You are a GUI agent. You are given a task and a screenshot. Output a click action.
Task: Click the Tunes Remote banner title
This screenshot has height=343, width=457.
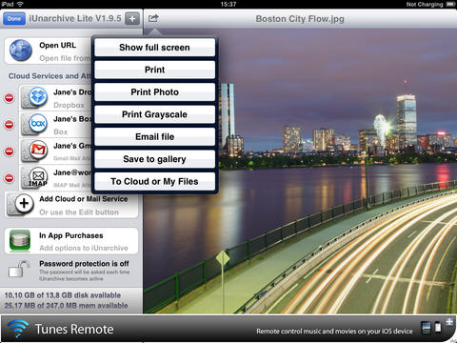[74, 330]
